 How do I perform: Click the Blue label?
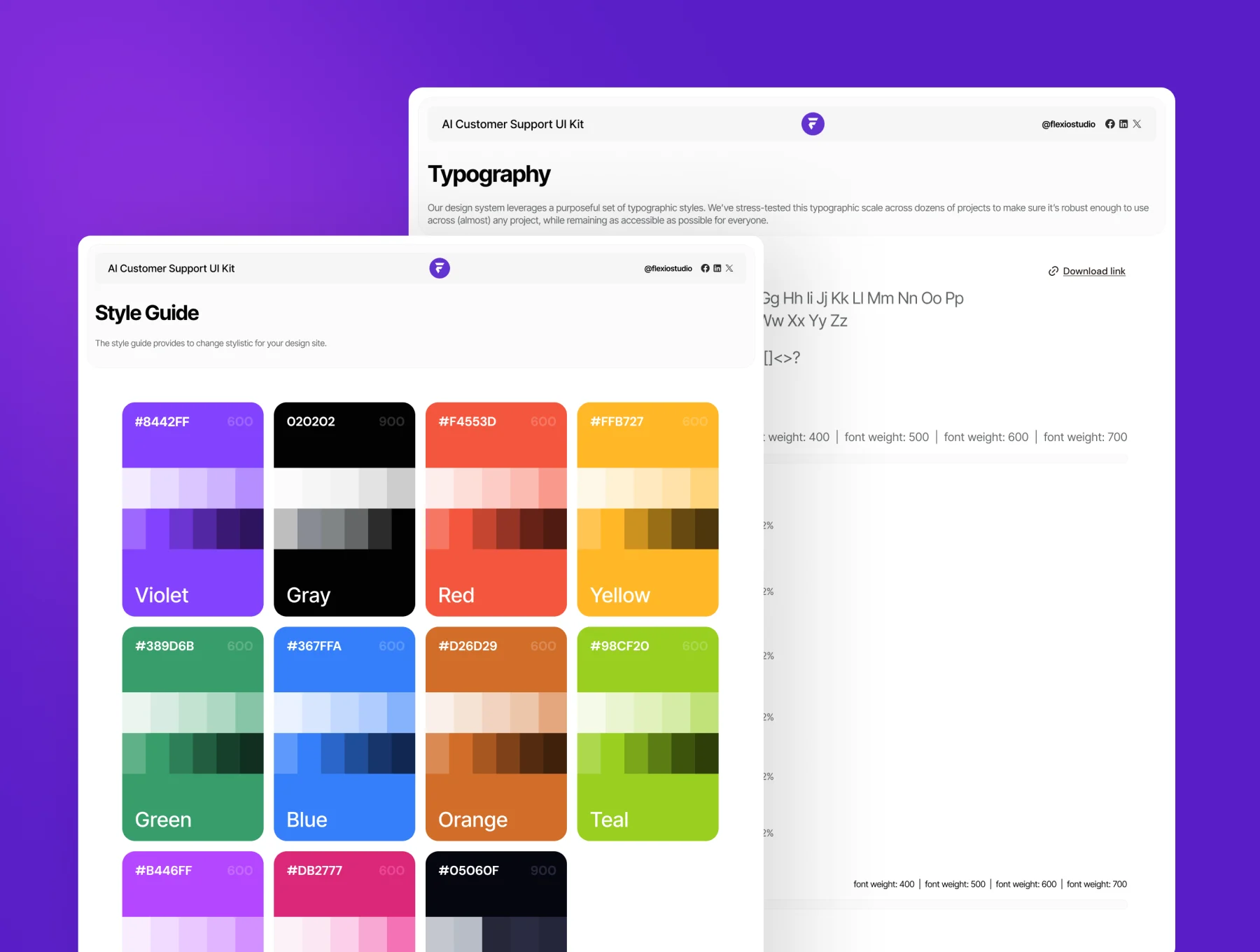pyautogui.click(x=307, y=820)
